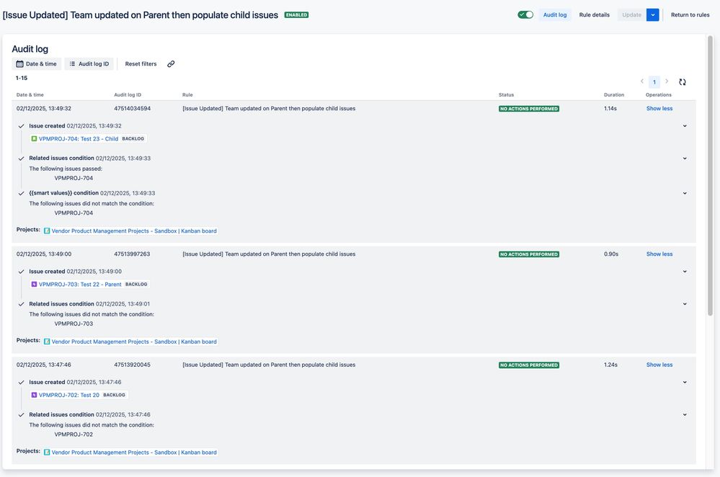Open the Audit log ID filter

(x=89, y=64)
